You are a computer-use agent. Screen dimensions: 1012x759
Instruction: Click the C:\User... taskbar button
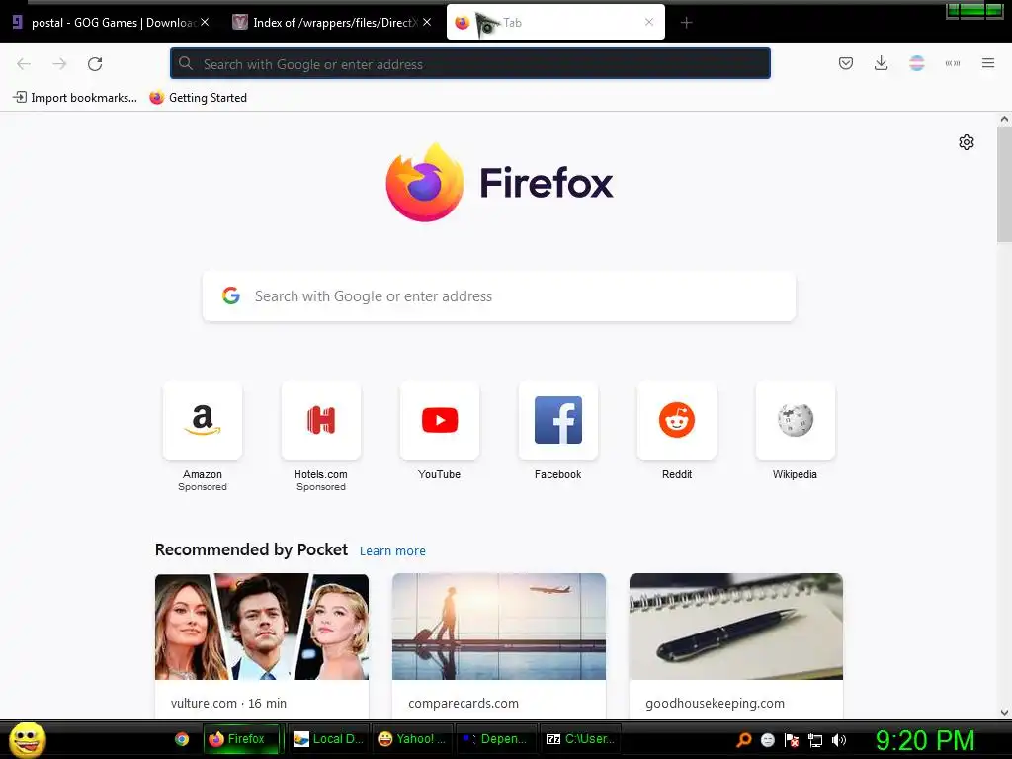[580, 739]
